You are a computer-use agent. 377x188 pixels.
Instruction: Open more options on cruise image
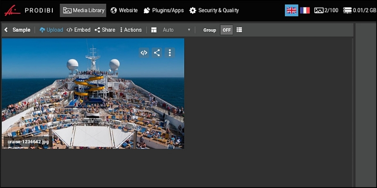(170, 53)
